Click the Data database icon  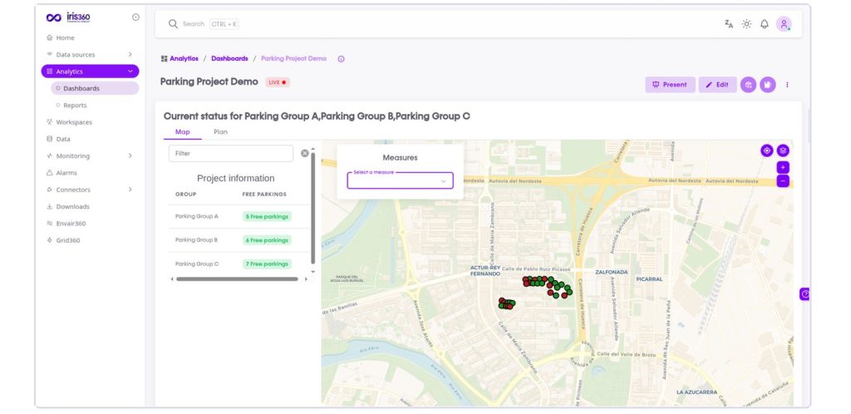click(x=49, y=139)
